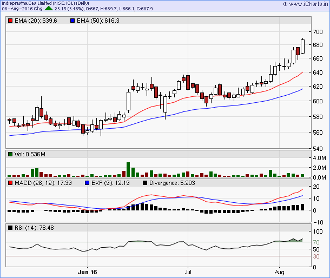Click the C:687.9 closing price text
330x278 pixels.
pyautogui.click(x=144, y=9)
